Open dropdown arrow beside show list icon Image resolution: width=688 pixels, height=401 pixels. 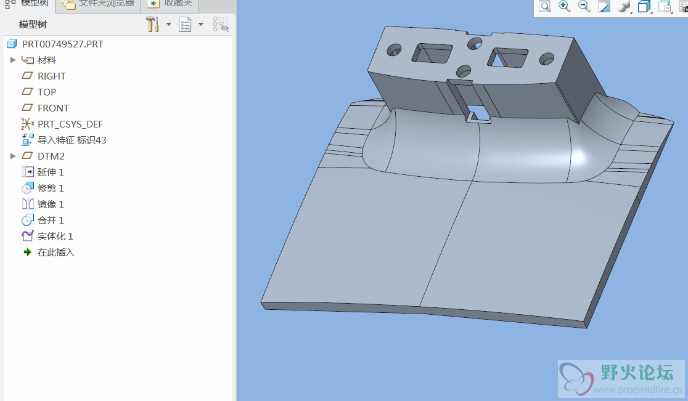coord(201,25)
